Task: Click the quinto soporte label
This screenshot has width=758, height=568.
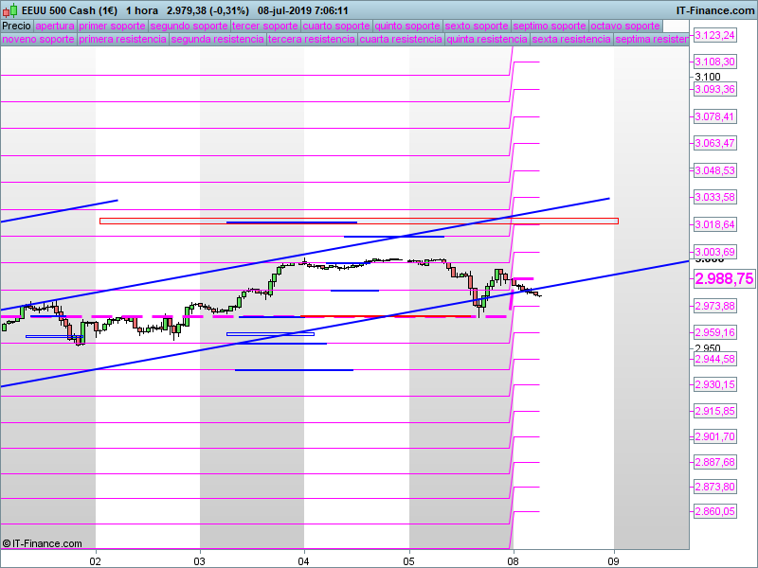Action: (x=407, y=27)
